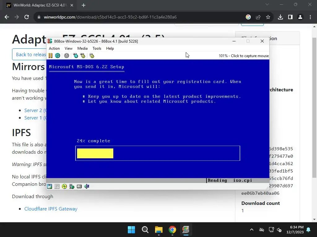Select the WinWorld Adaptec EZ-SCSI browser tab
The height and width of the screenshot is (237, 317).
40,5
